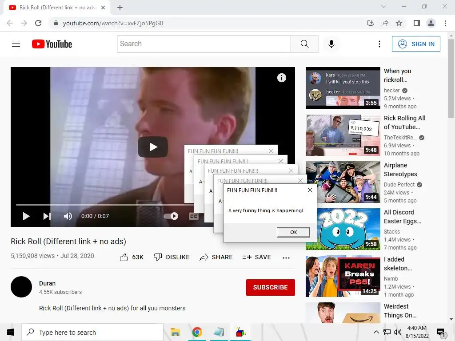
Task: Go to the YouTube home logo
Action: [52, 44]
